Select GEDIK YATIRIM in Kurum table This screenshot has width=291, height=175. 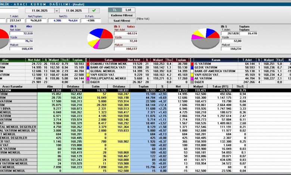241,68
